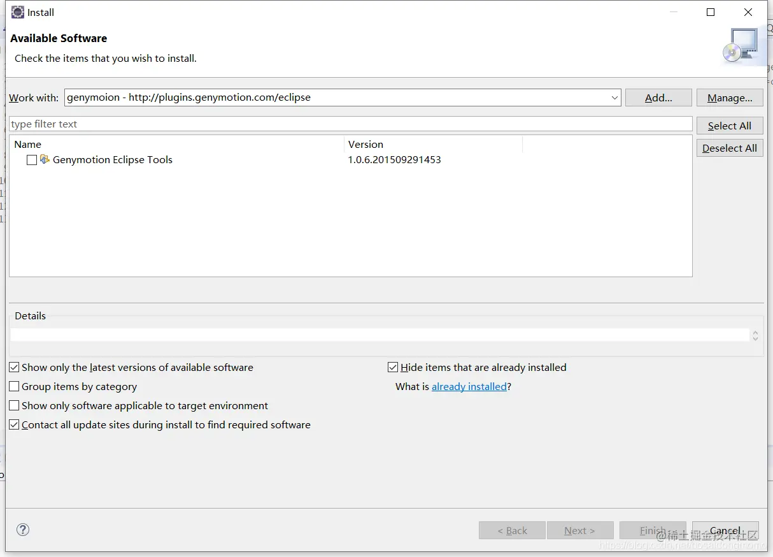Click the Eclipse icon in the title bar
Screen dimensions: 773x557
18,12
